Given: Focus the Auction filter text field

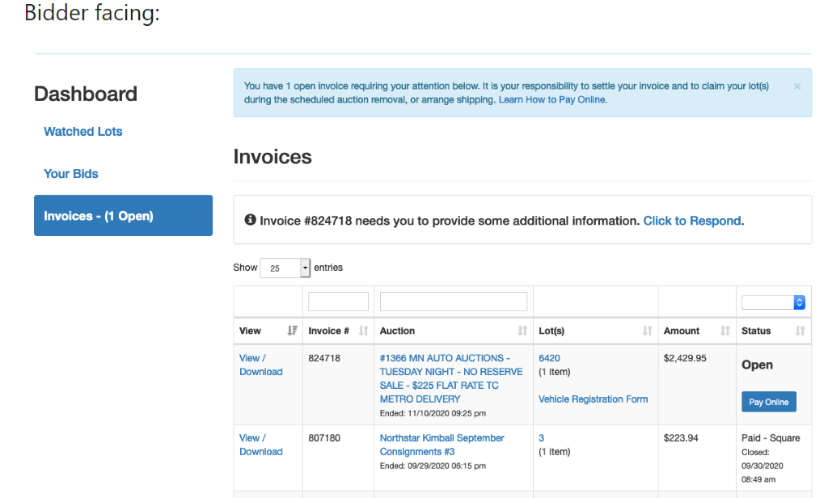Looking at the screenshot, I should coord(453,302).
